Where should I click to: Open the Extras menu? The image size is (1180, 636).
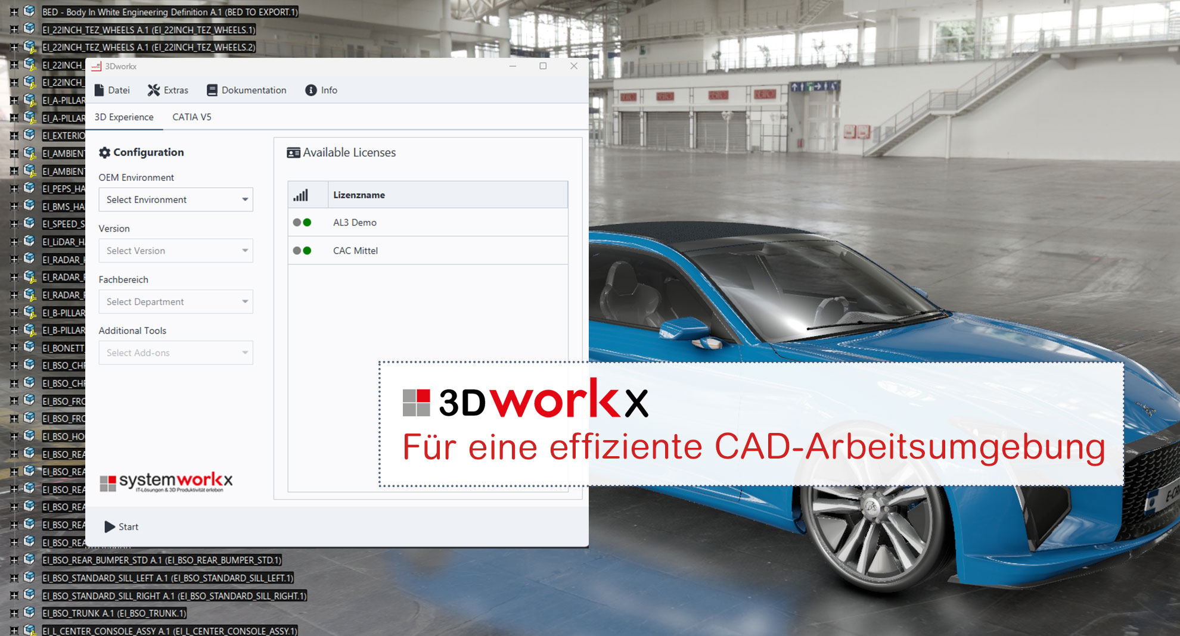tap(168, 90)
